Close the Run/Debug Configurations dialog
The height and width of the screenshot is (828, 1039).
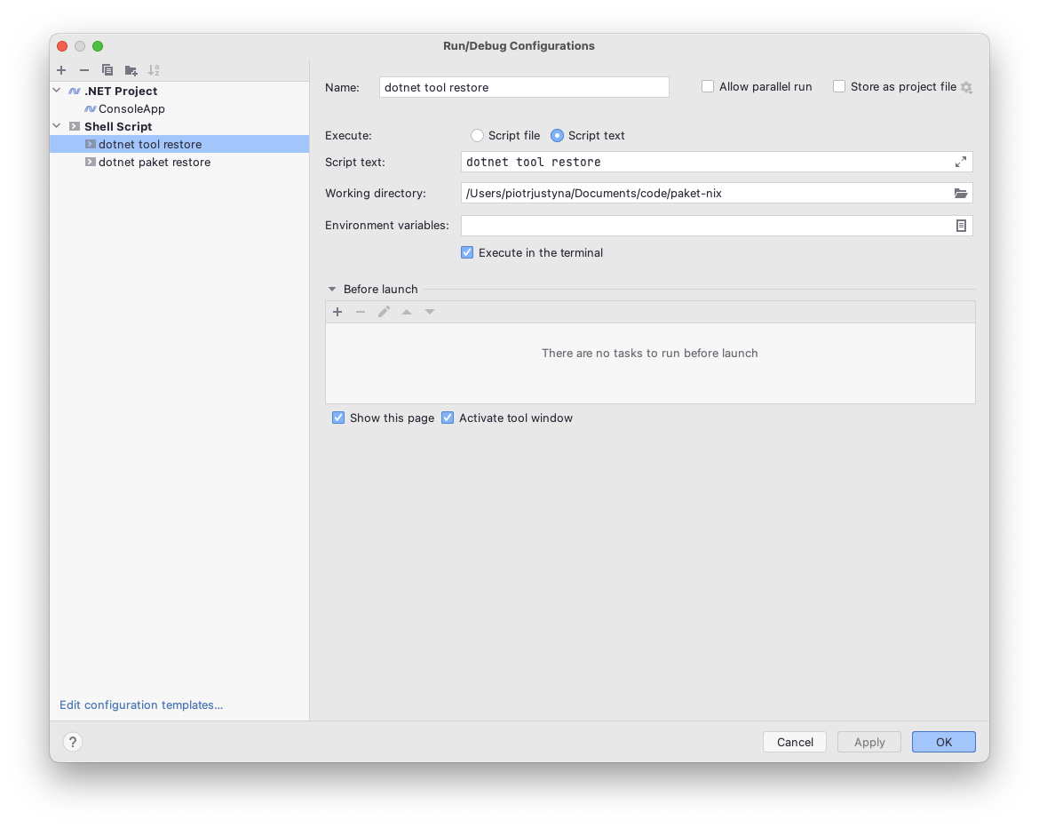pos(62,45)
